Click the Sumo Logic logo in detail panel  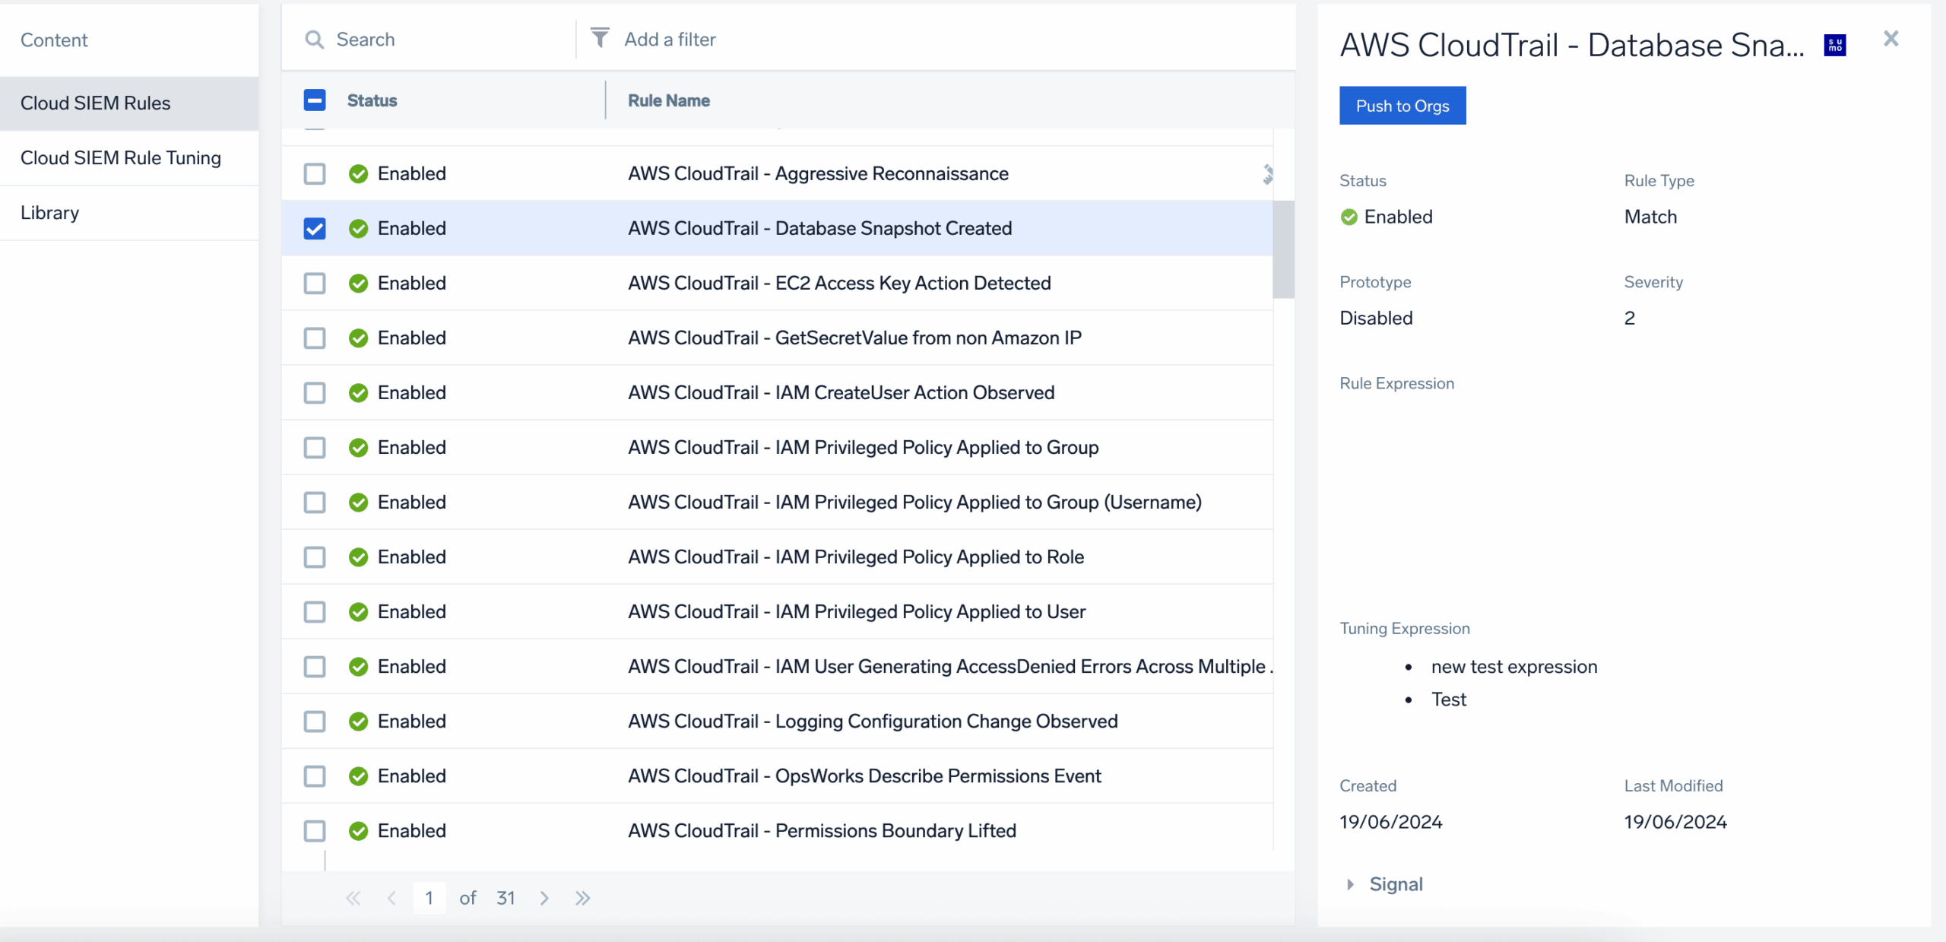pos(1834,46)
